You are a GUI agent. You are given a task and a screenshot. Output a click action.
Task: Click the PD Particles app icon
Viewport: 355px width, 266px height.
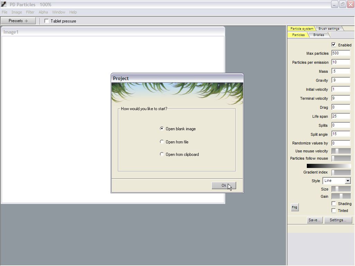click(3, 4)
